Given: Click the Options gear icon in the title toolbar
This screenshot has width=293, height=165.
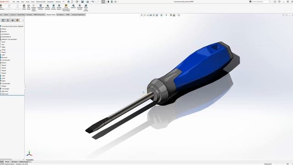Looking at the screenshot, I should 115,2.
